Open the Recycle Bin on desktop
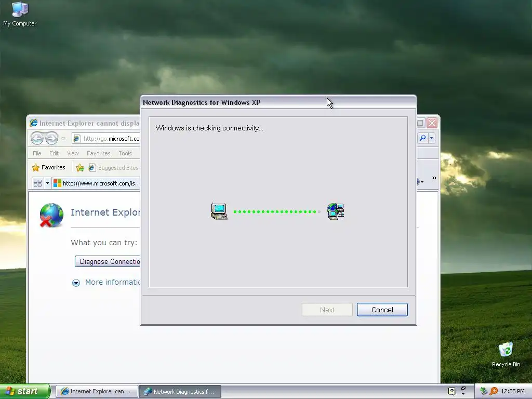Screen dimensions: 532x399 (x=506, y=355)
